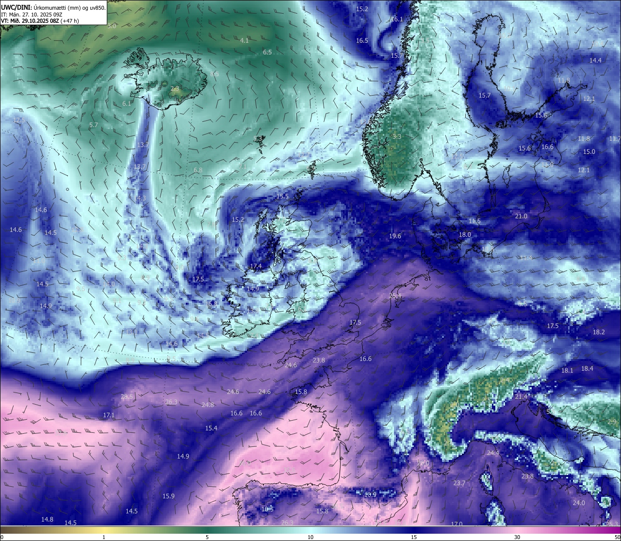Viewport: 621px width, 541px height.
Task: Click the 21.4 value label
Action: [521, 397]
